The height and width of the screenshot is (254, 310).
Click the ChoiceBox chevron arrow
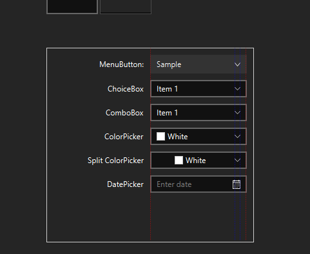point(237,89)
